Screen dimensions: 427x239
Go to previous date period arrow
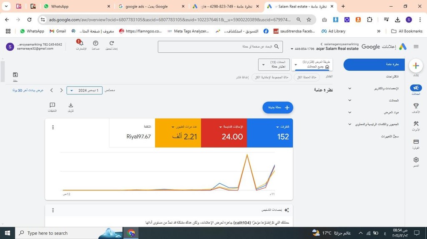pos(52,91)
